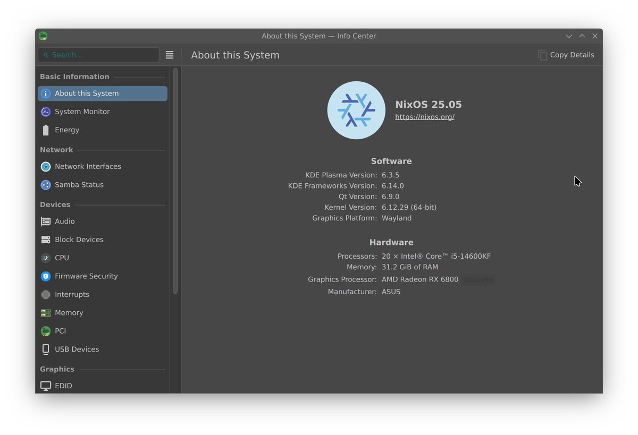Open System Monitor via its graph icon

pyautogui.click(x=46, y=112)
